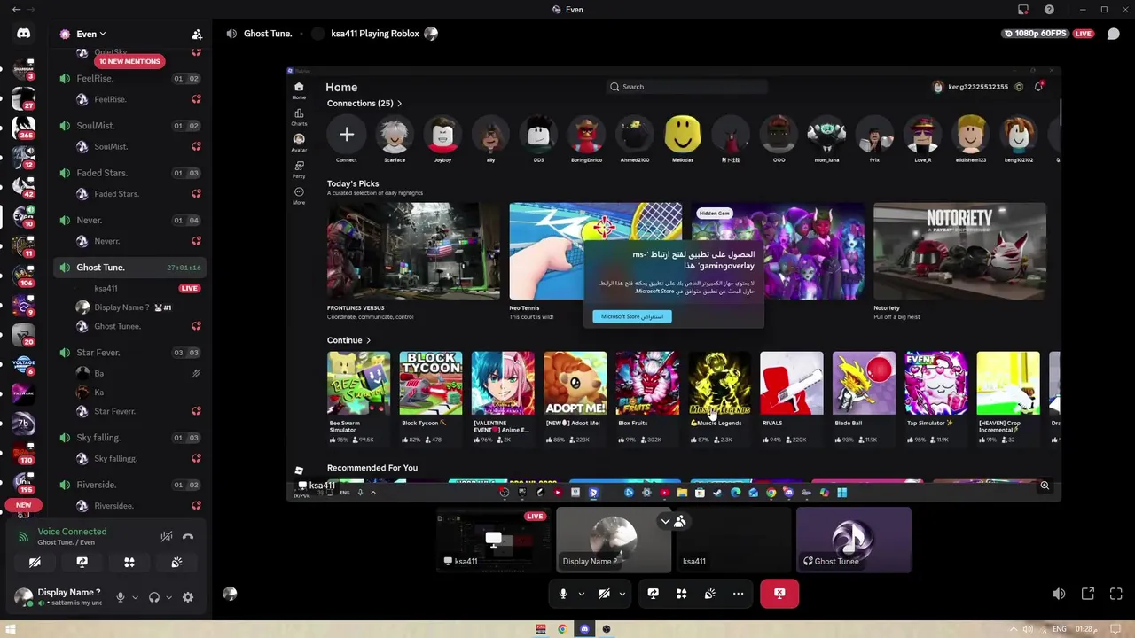Hide participants using the chevron members toggle
The height and width of the screenshot is (638, 1135).
pyautogui.click(x=673, y=521)
